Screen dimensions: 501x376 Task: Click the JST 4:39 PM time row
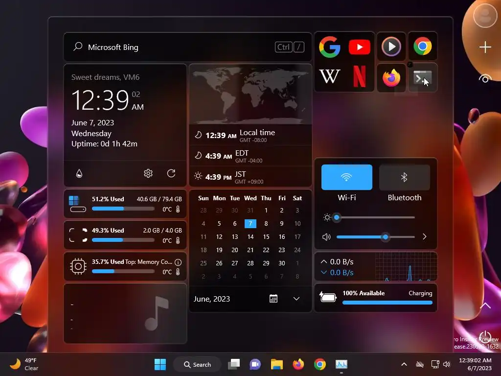(x=250, y=177)
